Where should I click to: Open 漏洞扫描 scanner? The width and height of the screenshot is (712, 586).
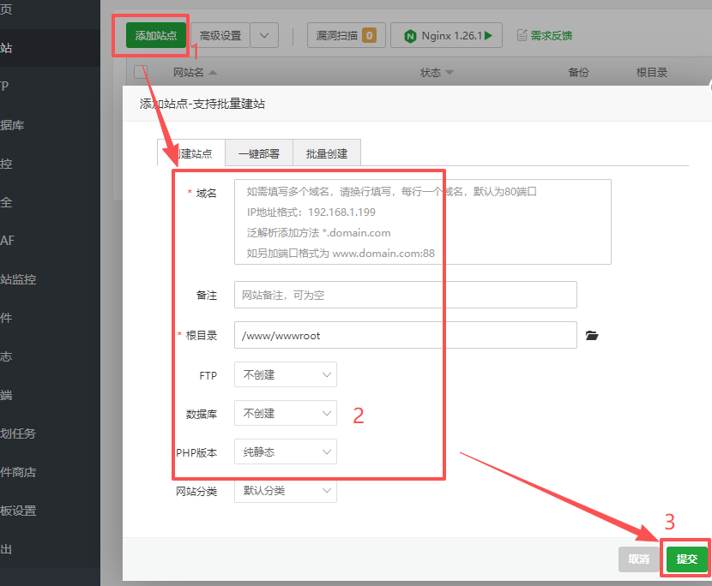click(x=346, y=35)
